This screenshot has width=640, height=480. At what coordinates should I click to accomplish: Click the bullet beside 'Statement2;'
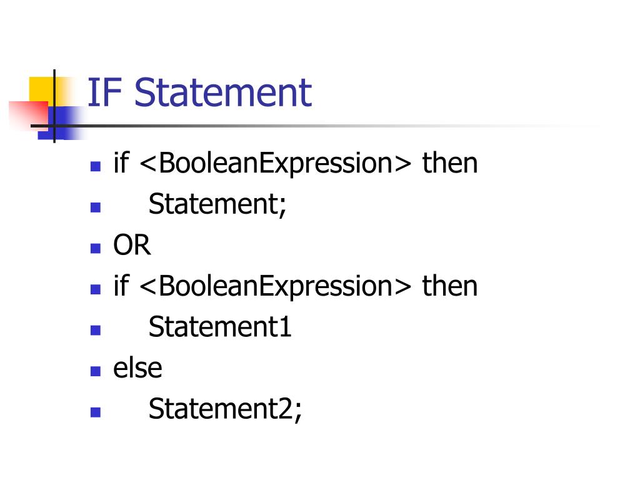96,412
